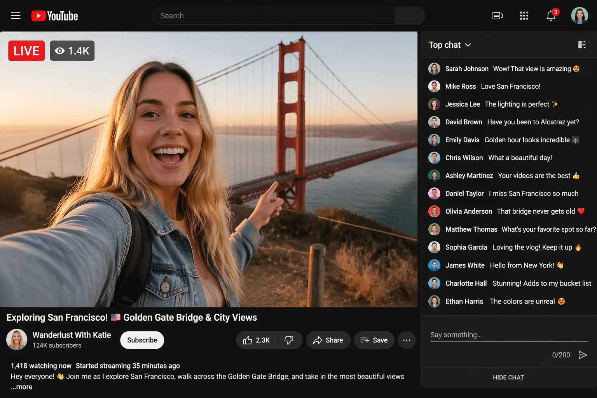597x398 pixels.
Task: Click the Share button
Action: (x=328, y=340)
